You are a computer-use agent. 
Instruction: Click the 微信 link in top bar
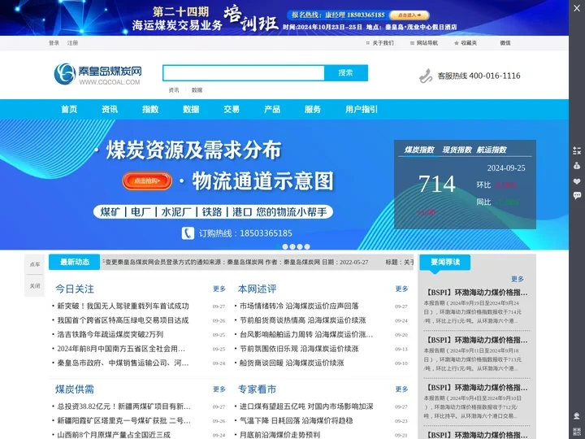(x=505, y=43)
